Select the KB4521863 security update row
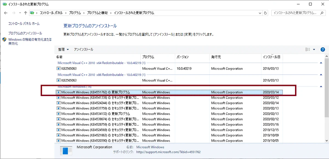Screen dimensions: 329x159 (x=169, y=135)
